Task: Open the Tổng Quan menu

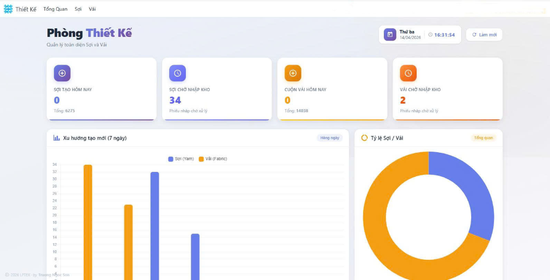Action: (55, 9)
